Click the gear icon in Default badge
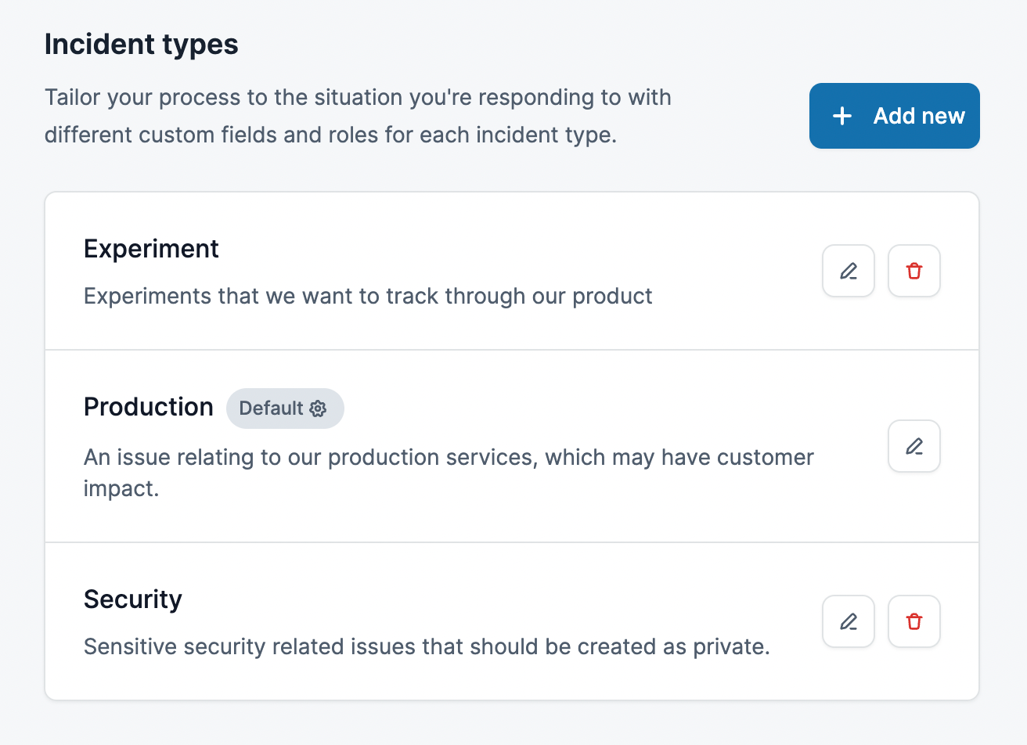This screenshot has width=1027, height=745. point(318,408)
